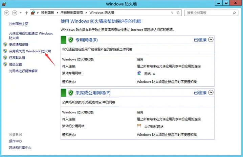243x157 pixels.
Task: Maximize the Windows 防火墙 window
Action: [x=226, y=3]
